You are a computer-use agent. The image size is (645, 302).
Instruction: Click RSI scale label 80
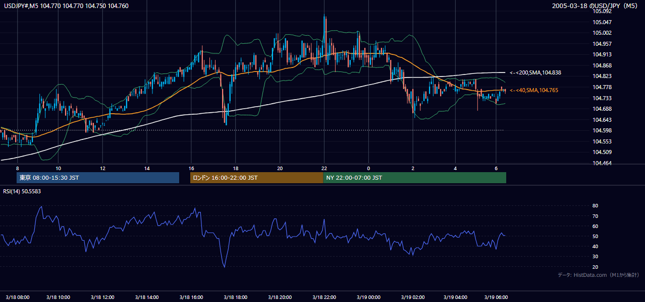(x=596, y=206)
